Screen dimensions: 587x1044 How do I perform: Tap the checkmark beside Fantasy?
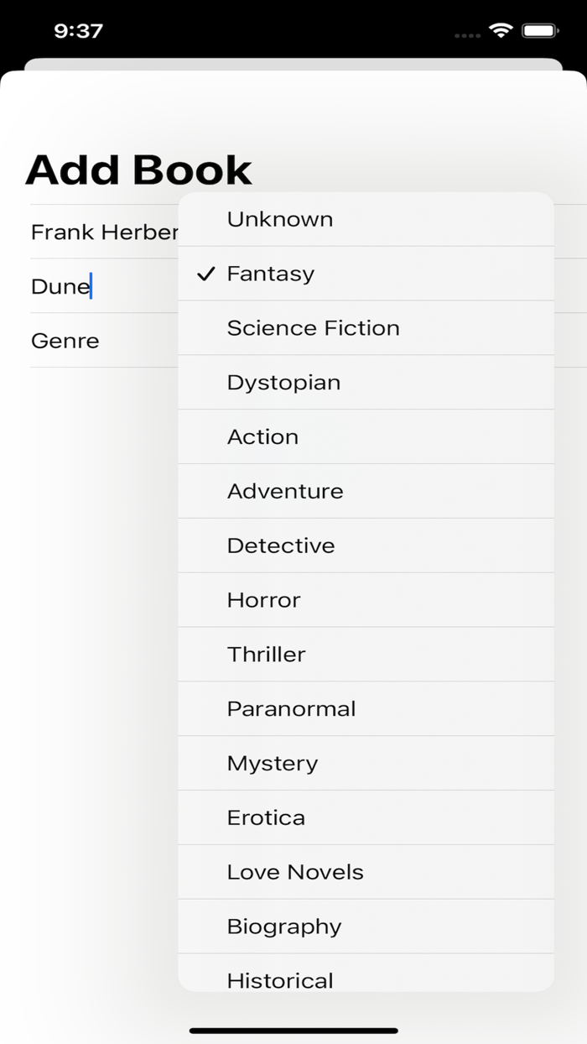click(204, 274)
